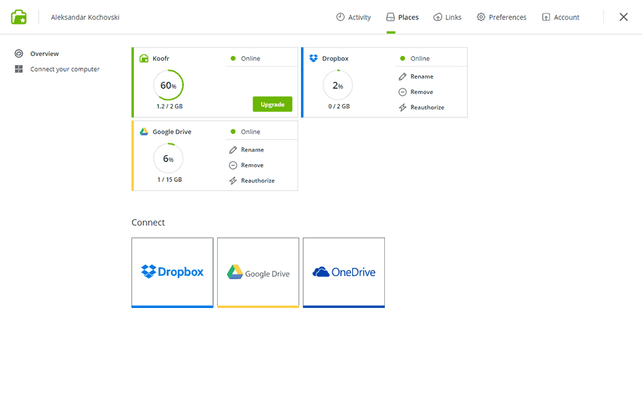642x400 pixels.
Task: Click Google Drive Reauthorize lightning icon
Action: [233, 181]
